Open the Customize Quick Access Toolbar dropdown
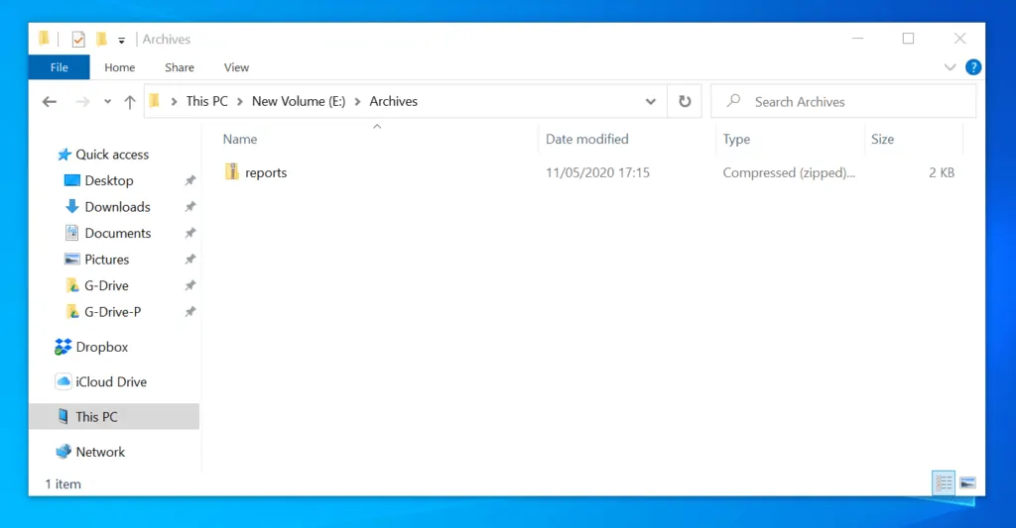Image resolution: width=1016 pixels, height=528 pixels. pos(121,41)
